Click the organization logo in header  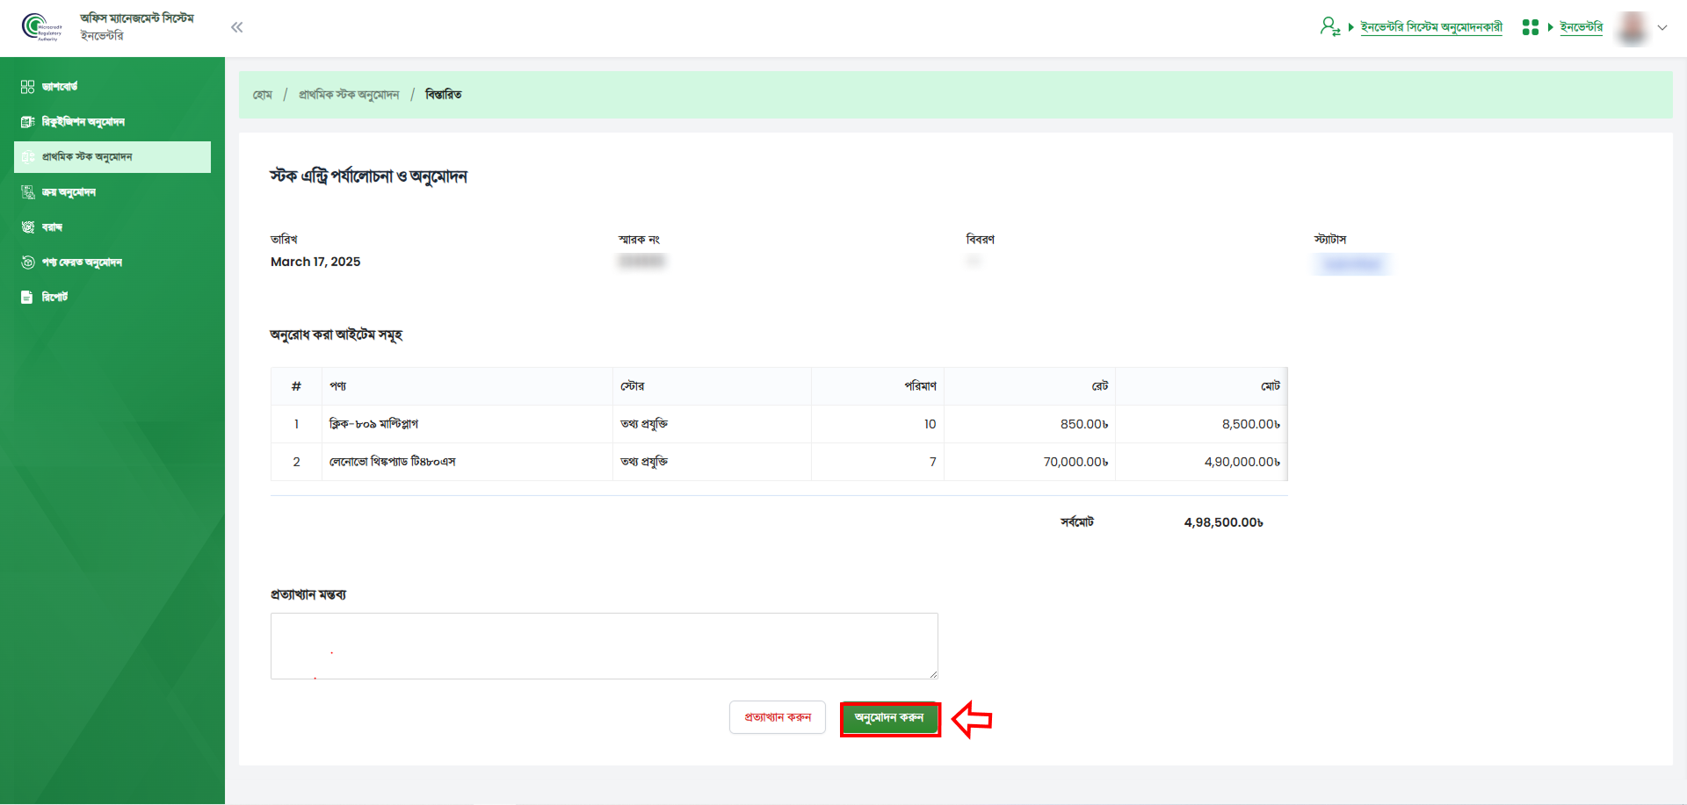[x=41, y=27]
